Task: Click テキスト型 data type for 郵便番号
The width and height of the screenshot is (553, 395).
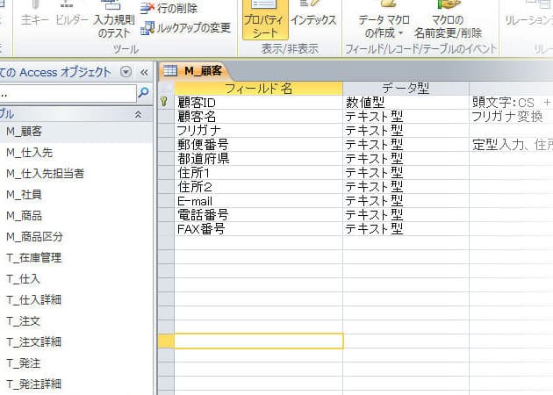Action: [x=406, y=145]
